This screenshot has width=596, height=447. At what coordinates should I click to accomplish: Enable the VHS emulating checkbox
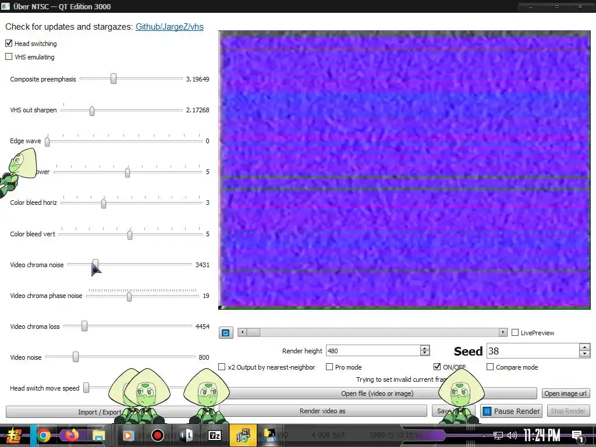(x=9, y=56)
